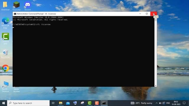
Task: Open the Recycle Bin
Action: (5, 54)
